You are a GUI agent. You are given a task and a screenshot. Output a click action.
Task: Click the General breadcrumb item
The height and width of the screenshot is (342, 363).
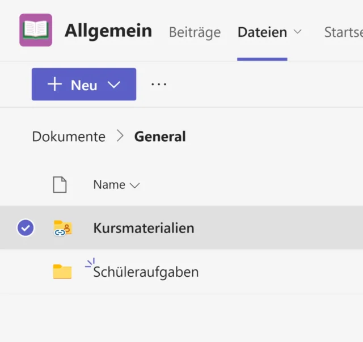160,137
